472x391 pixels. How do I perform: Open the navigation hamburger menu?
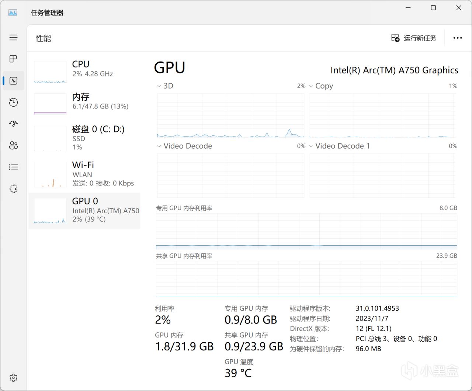point(14,38)
